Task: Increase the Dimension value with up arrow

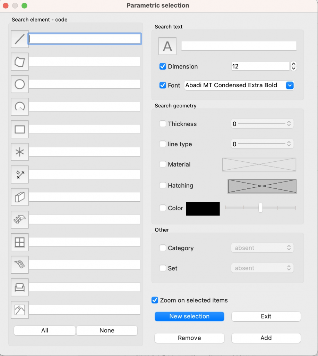Action: [x=293, y=64]
